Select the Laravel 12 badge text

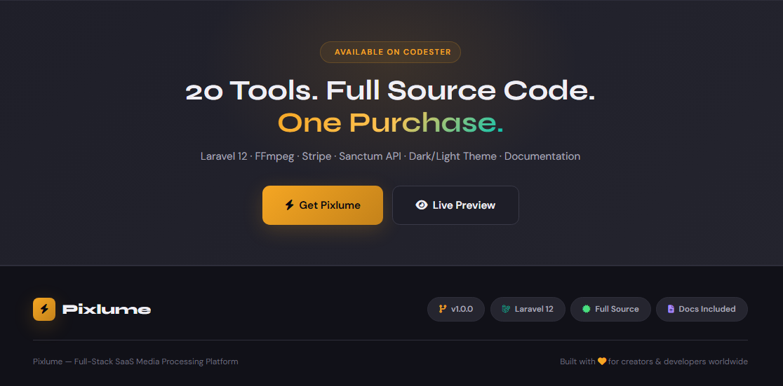(x=534, y=309)
